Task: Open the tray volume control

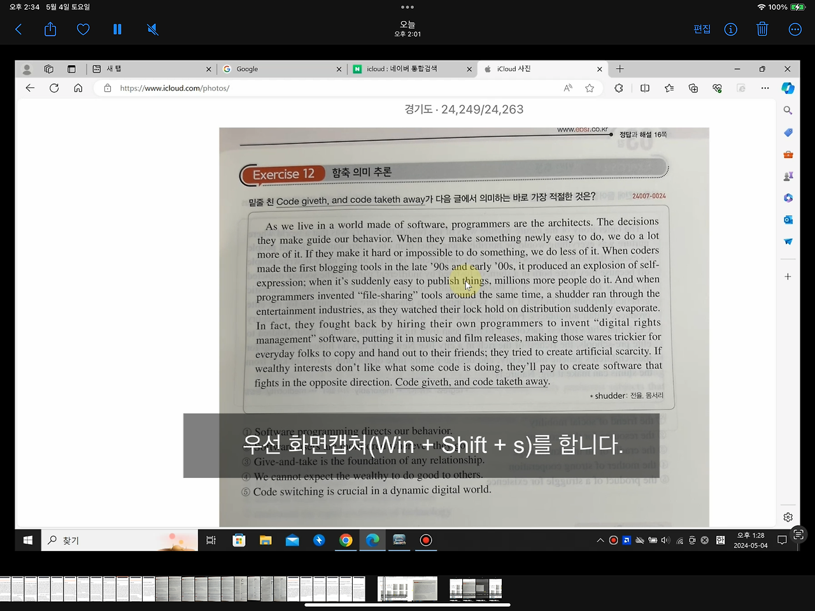Action: pyautogui.click(x=665, y=540)
